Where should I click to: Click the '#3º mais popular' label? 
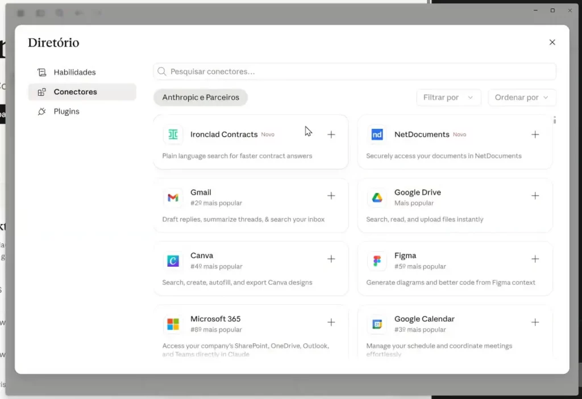[420, 329]
